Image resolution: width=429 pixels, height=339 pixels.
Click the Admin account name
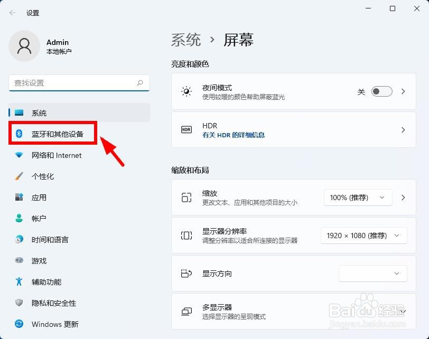click(x=58, y=42)
